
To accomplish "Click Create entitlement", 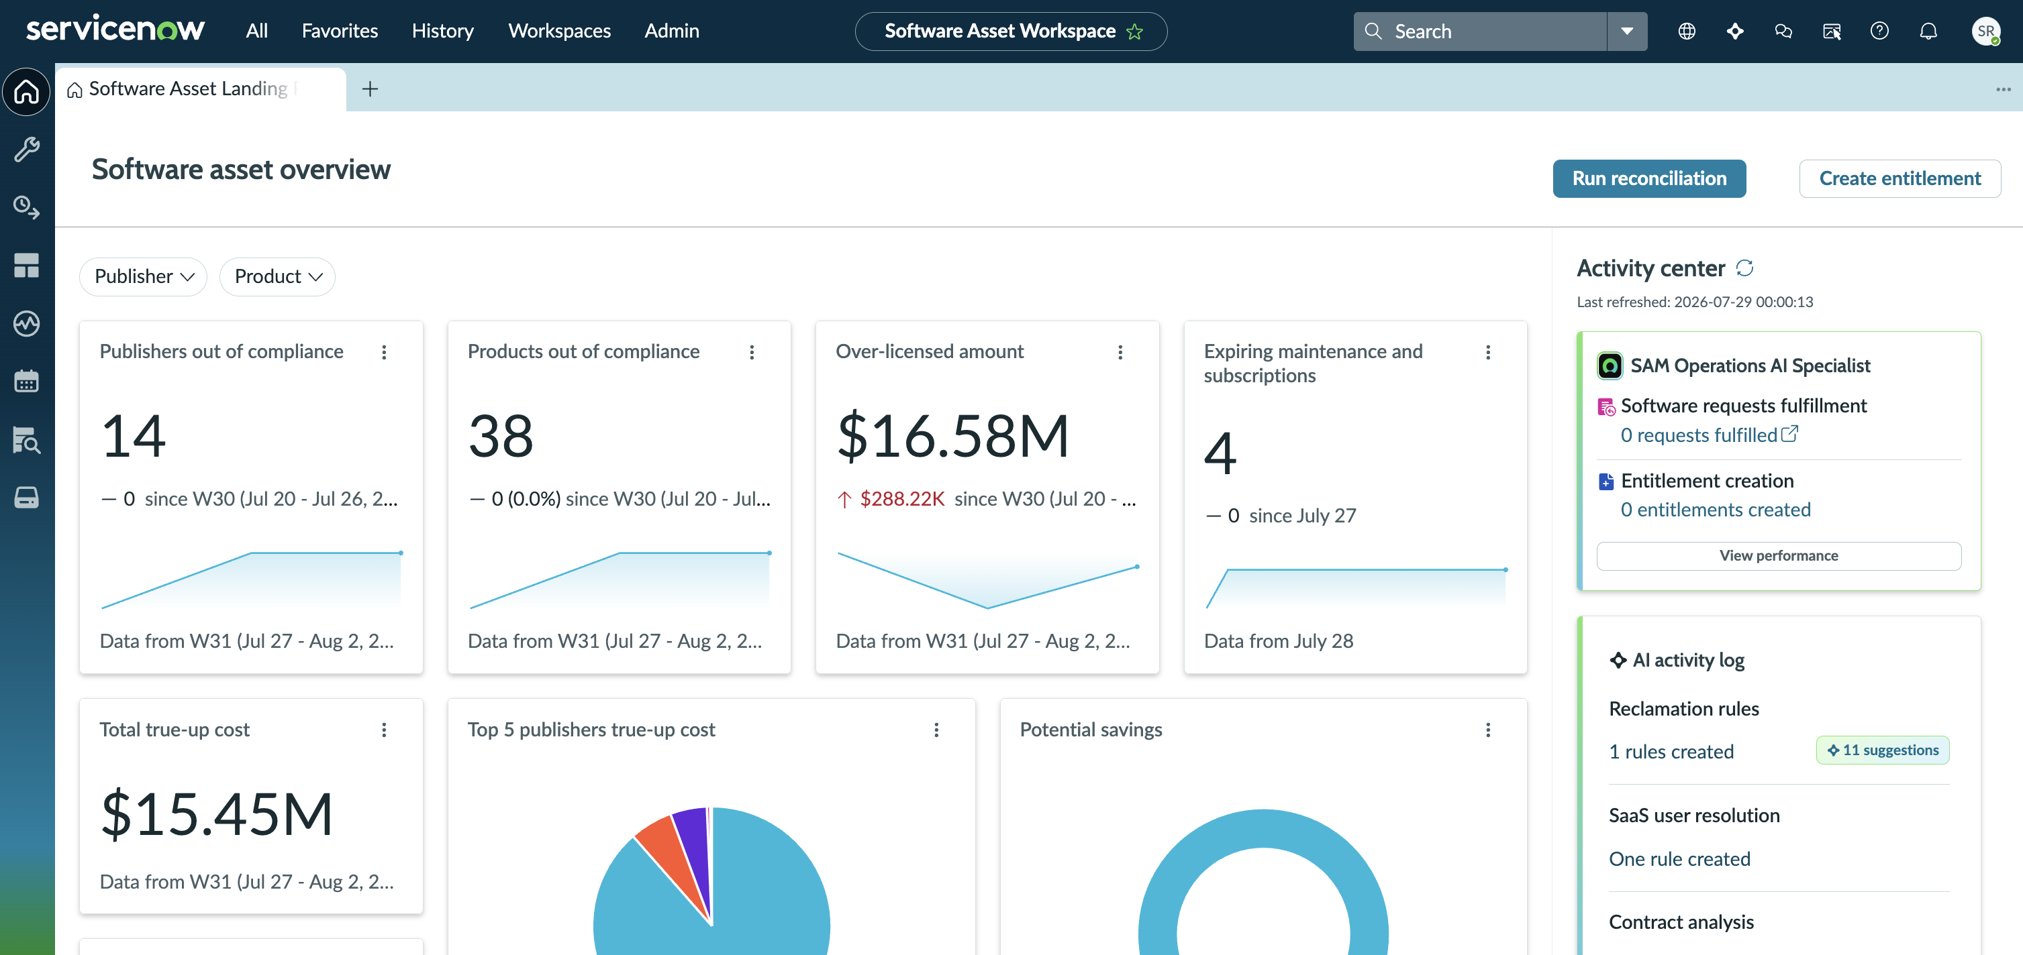I will point(1899,178).
